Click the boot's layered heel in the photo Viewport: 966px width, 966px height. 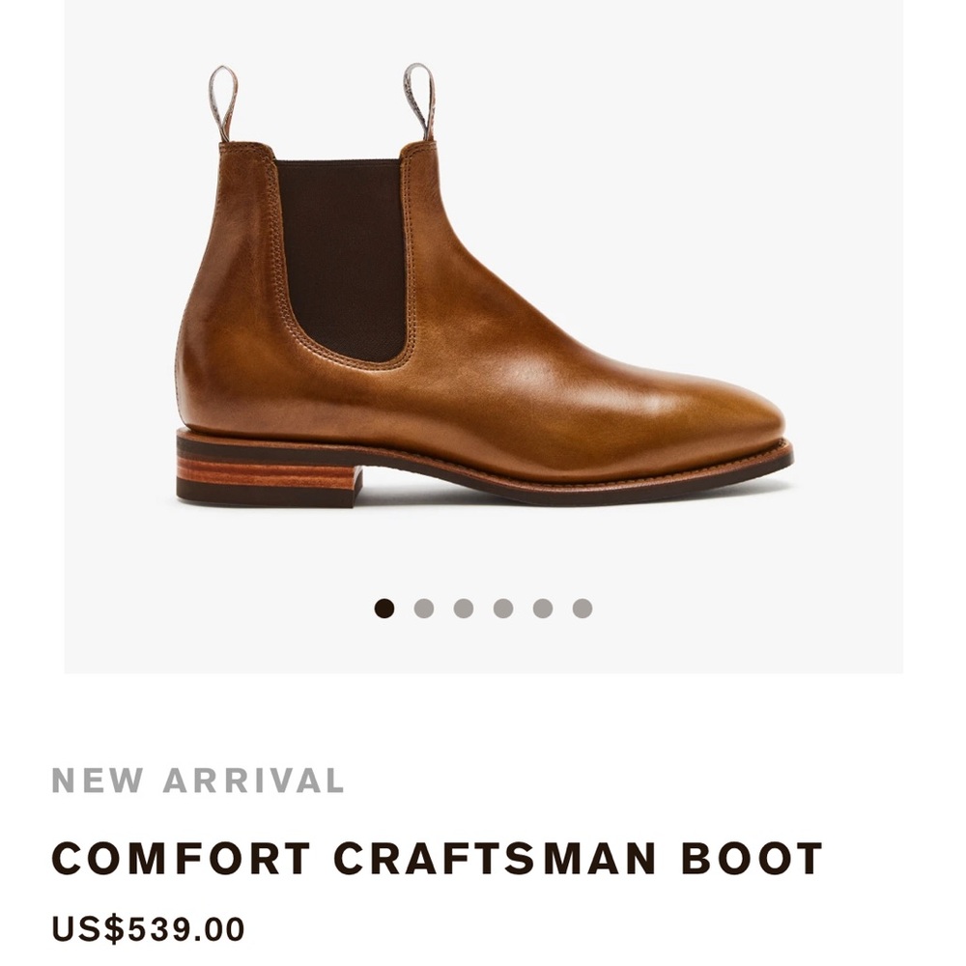coord(261,469)
